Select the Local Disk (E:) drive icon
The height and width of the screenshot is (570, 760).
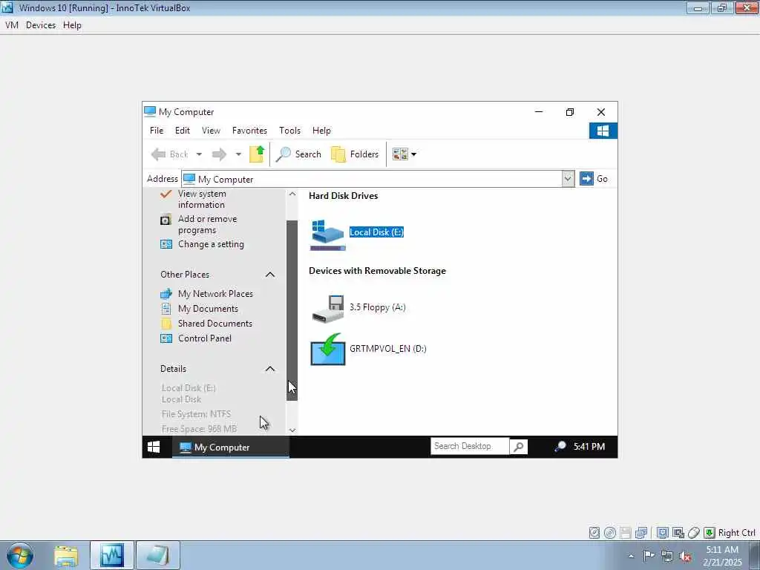(x=327, y=235)
